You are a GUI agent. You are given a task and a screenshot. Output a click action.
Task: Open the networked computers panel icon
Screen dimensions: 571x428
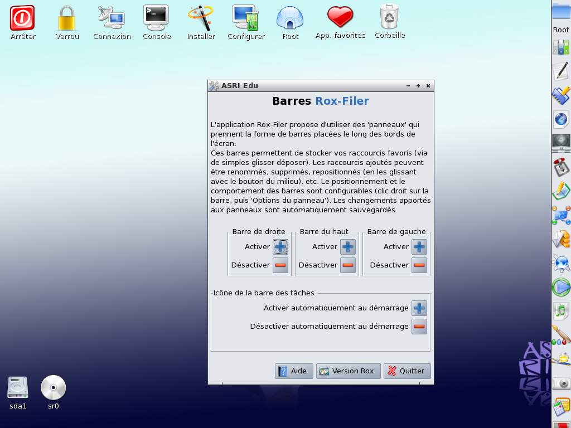pyautogui.click(x=561, y=215)
